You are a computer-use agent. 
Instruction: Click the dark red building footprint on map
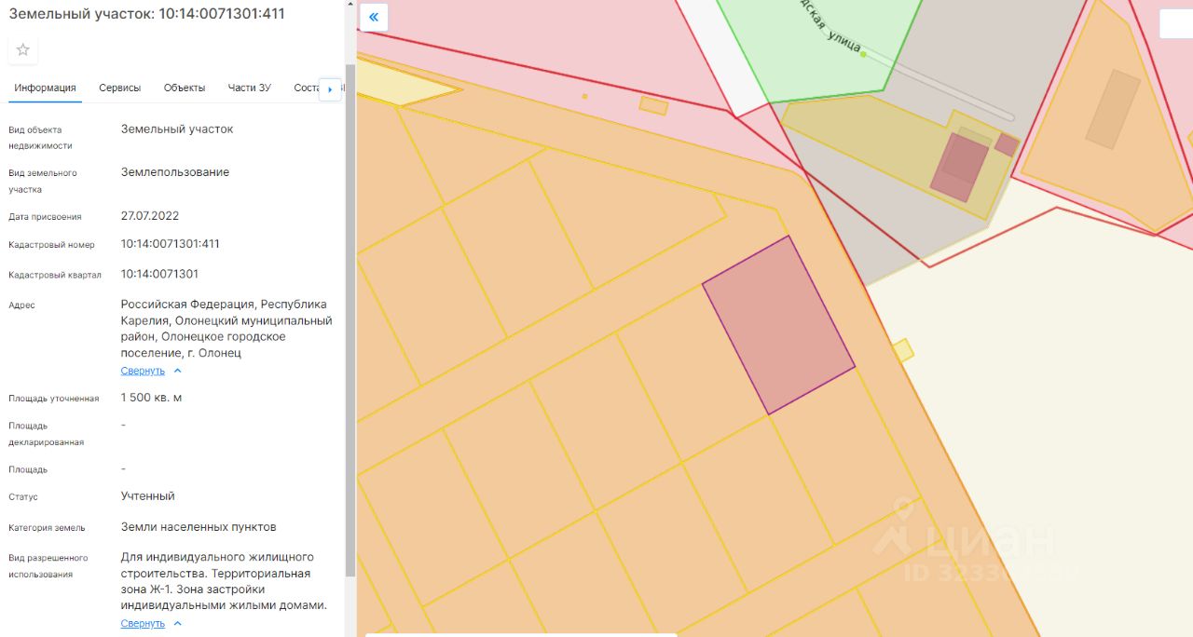959,167
